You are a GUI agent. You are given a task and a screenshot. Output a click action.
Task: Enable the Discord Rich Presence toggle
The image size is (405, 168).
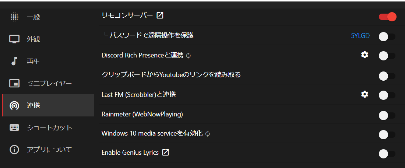tap(387, 56)
